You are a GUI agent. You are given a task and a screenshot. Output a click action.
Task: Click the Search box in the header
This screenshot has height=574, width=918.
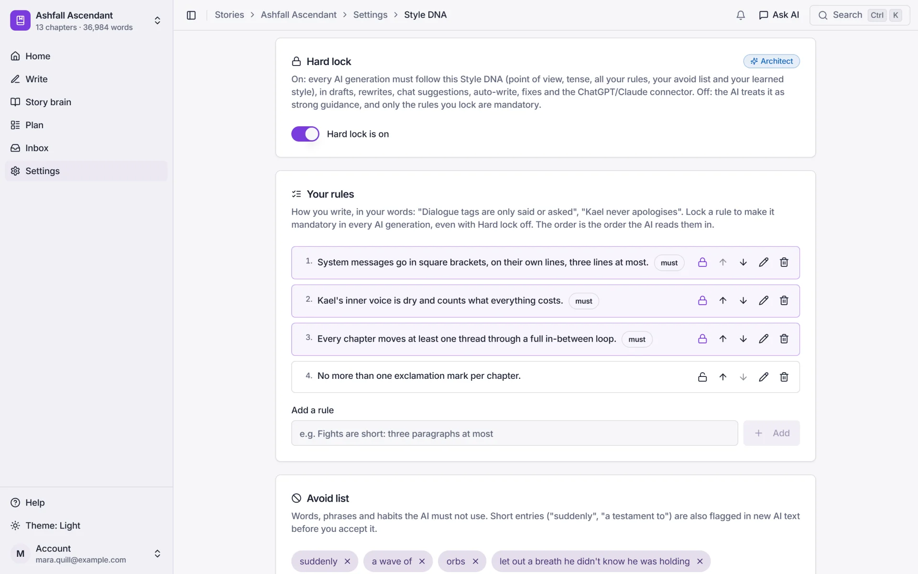click(860, 15)
